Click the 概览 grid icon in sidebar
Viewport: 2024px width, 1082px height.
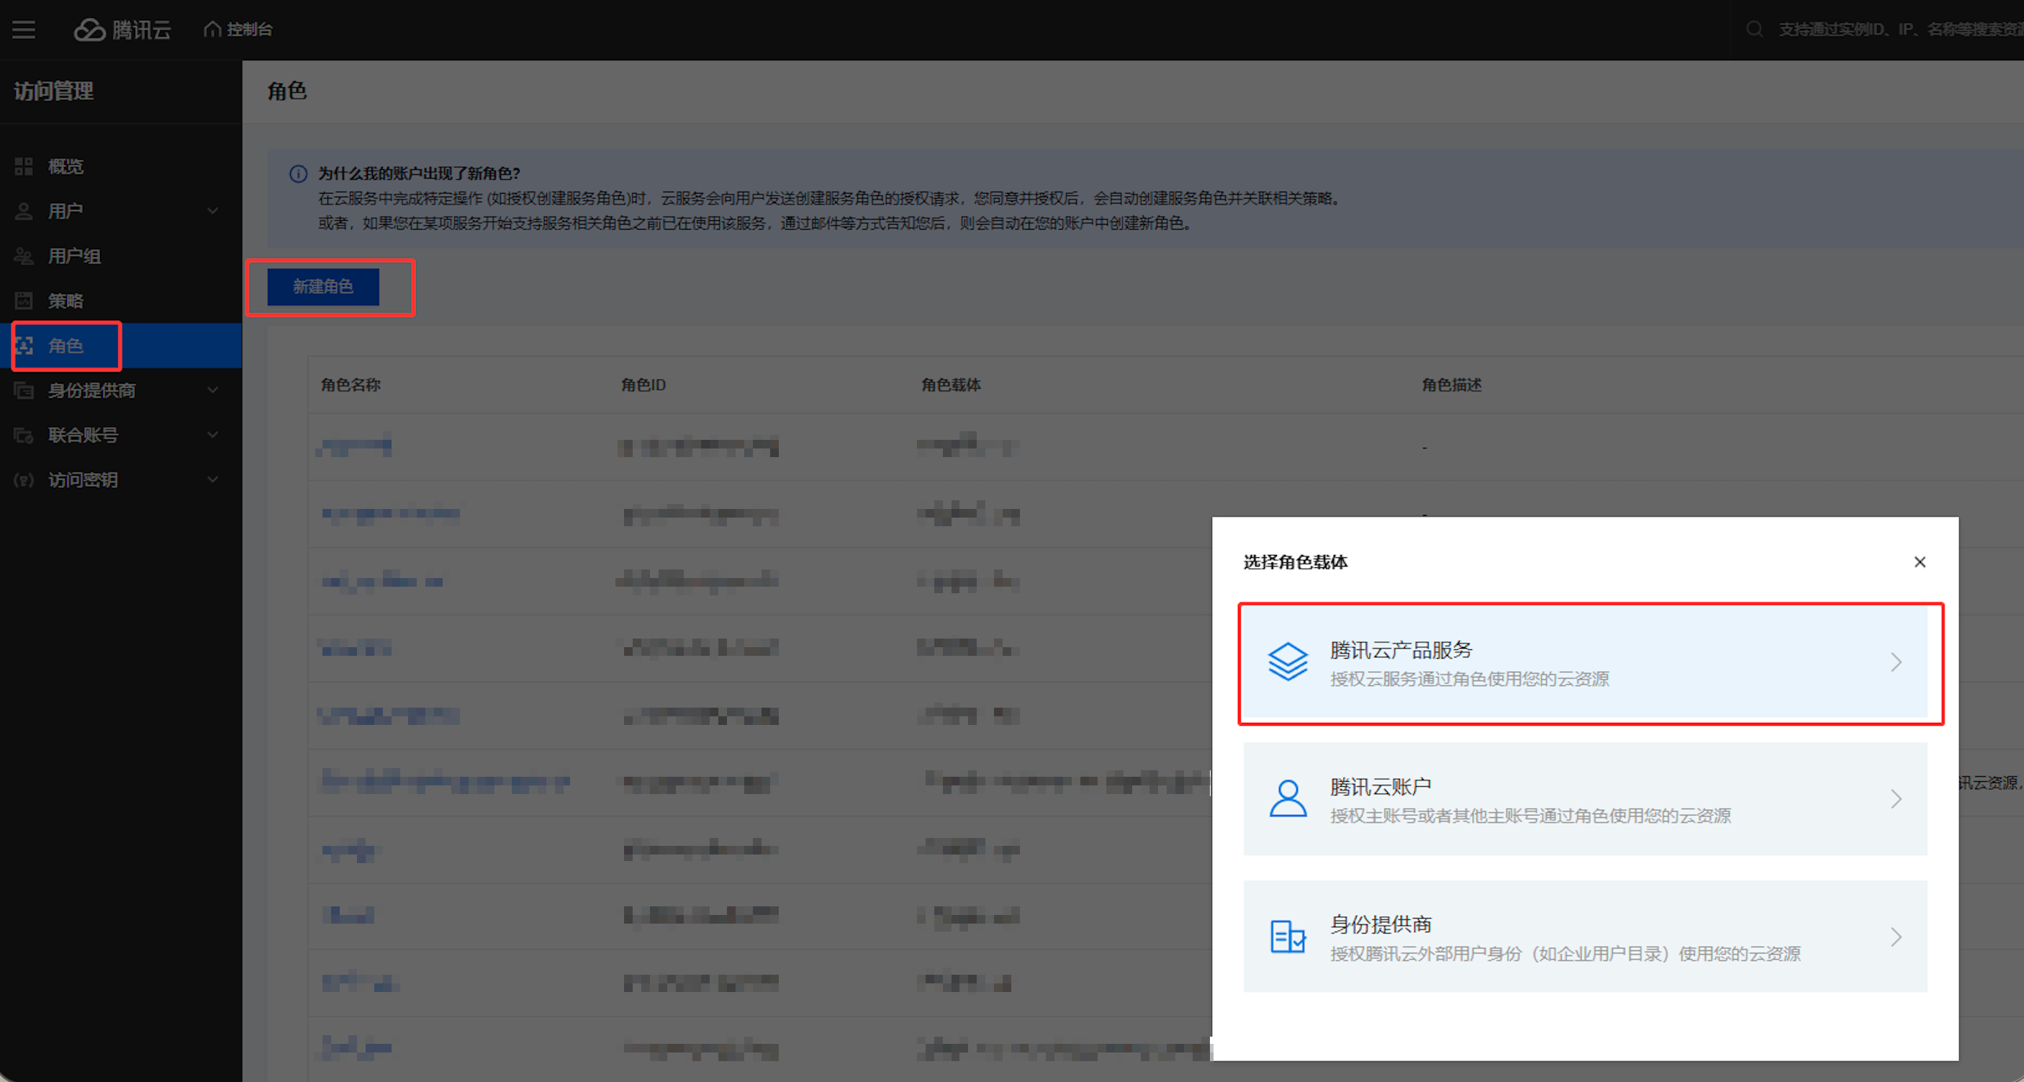[24, 166]
